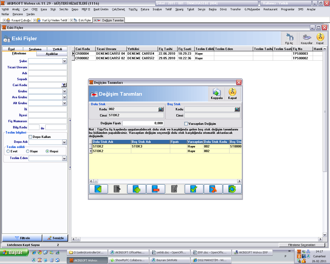Click the AKINSOFT Wolvox logo icon in the title bar

pos(3,3)
